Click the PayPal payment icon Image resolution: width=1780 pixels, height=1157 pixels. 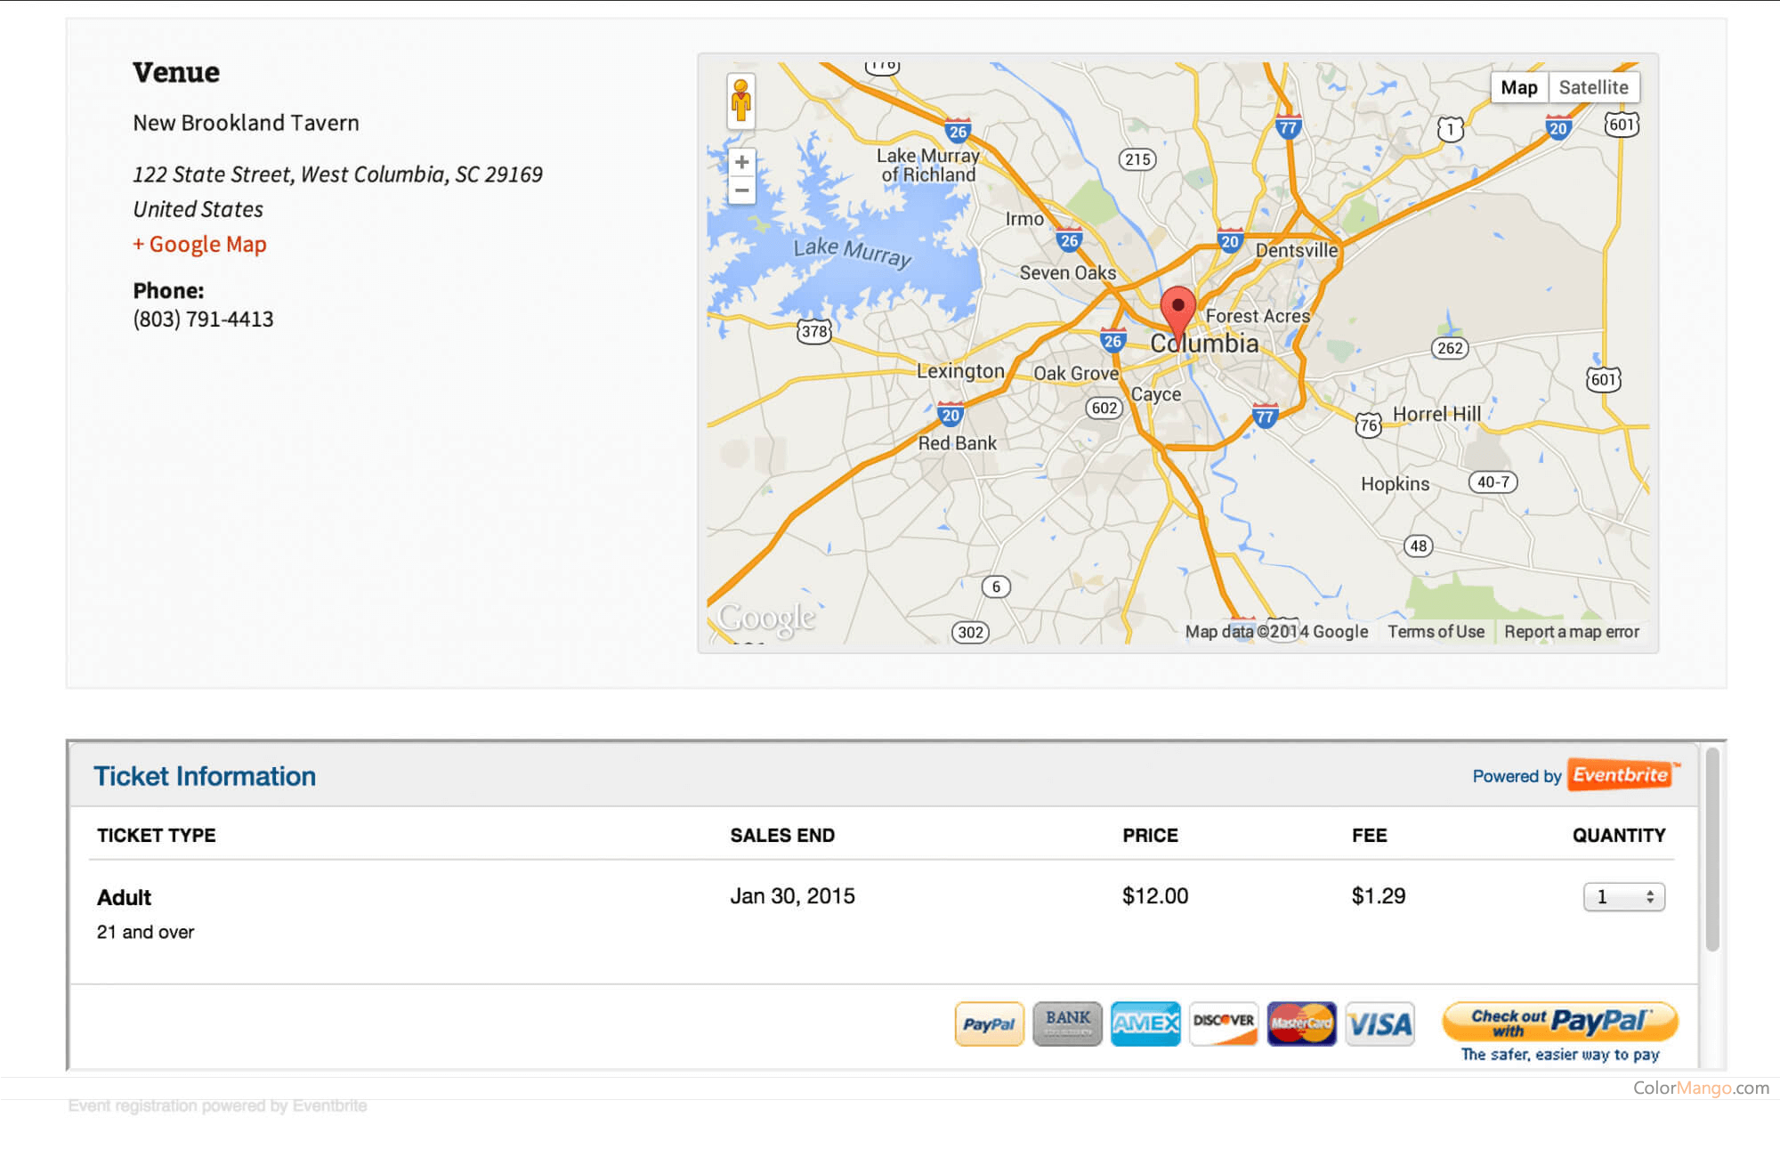click(x=989, y=1023)
